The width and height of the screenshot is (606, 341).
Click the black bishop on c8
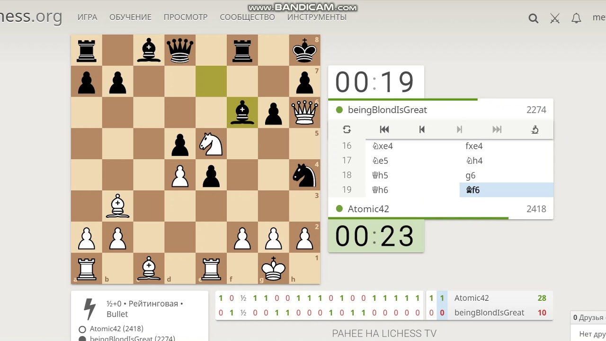[149, 50]
